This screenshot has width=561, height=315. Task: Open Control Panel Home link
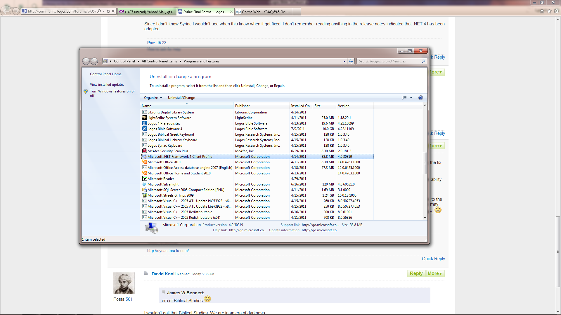106,74
